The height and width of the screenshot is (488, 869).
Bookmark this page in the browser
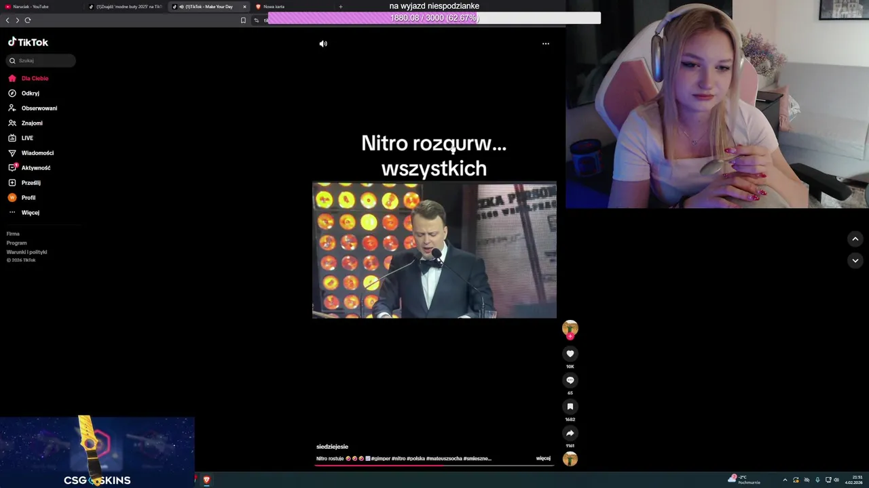click(243, 20)
